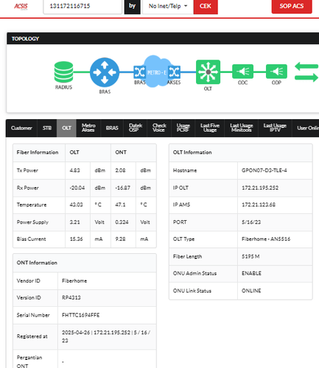Image resolution: width=319 pixels, height=368 pixels.
Task: Open the No Inet/Telp search-type dropdown
Action: point(168,6)
